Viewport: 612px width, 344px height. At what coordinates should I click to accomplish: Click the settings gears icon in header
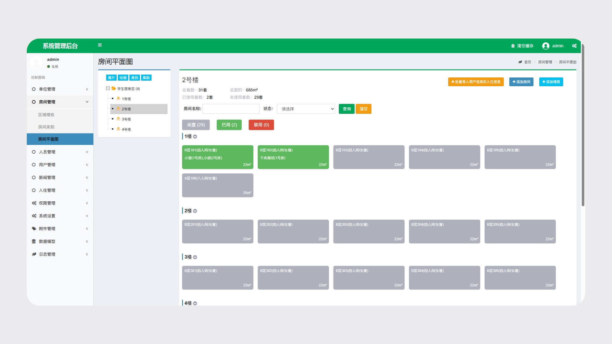click(x=574, y=46)
